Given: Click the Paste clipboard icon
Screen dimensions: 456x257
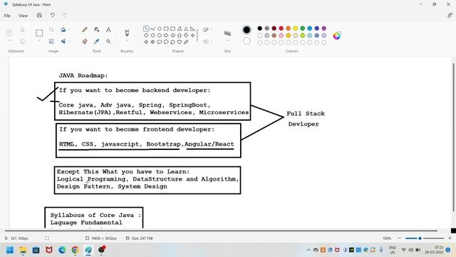Looking at the screenshot, I should coord(9,33).
